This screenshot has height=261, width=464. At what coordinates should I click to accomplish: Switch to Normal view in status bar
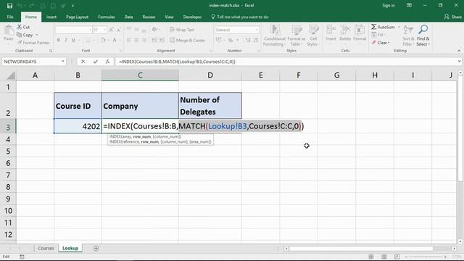point(371,257)
